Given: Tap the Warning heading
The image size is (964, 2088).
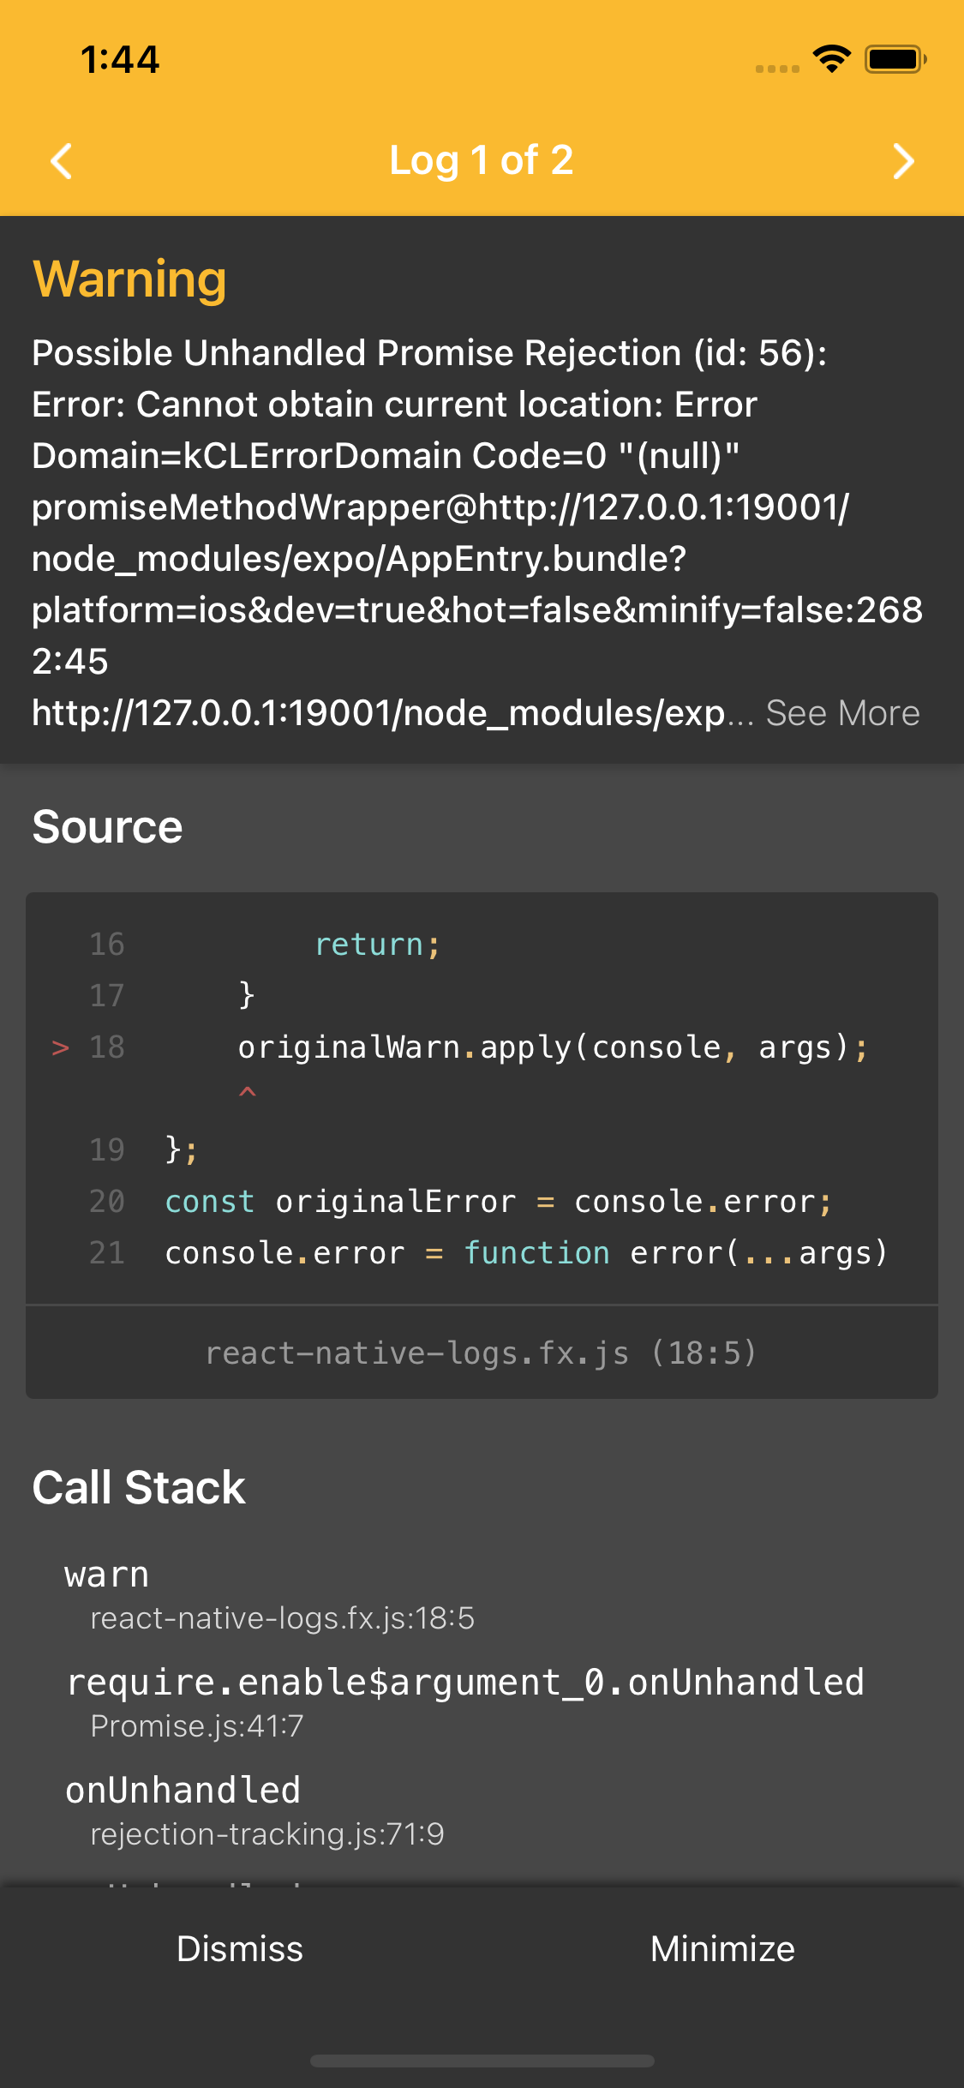Looking at the screenshot, I should click(129, 279).
